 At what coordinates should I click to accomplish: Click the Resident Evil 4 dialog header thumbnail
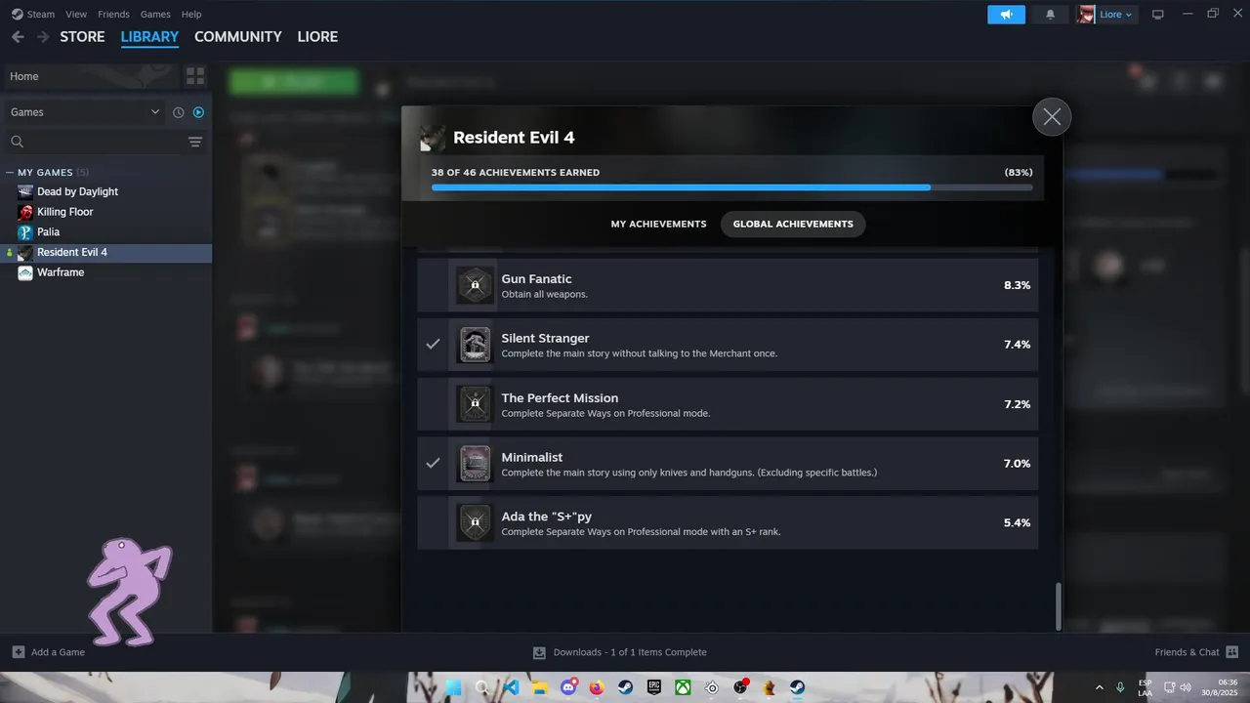[x=432, y=138]
